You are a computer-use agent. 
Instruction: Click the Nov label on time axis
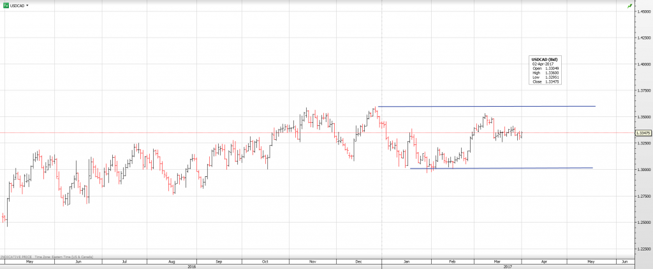pos(312,261)
